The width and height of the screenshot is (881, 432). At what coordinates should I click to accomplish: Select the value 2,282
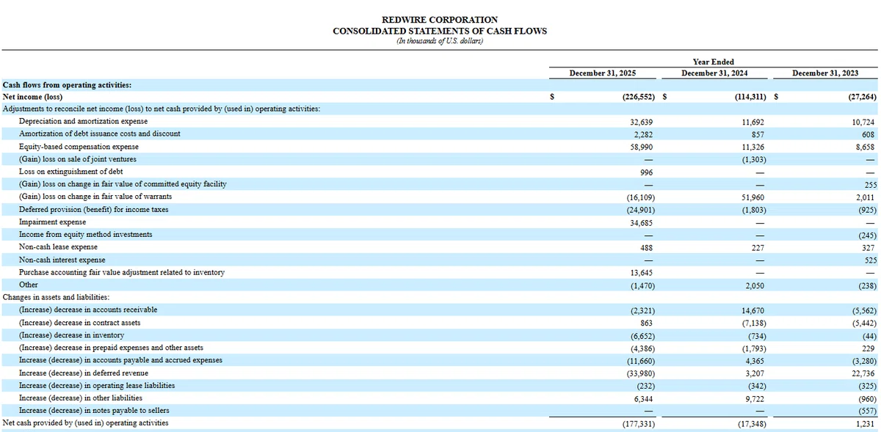coord(644,134)
